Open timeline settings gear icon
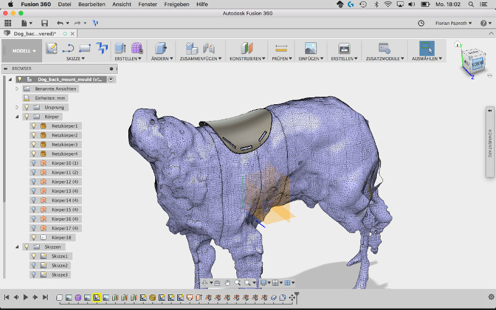This screenshot has width=496, height=310. [491, 298]
